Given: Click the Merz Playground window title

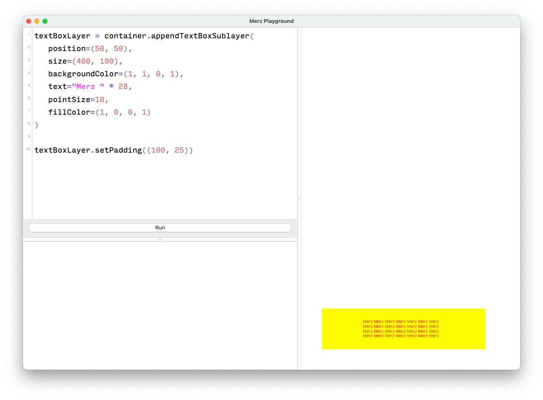Looking at the screenshot, I should pyautogui.click(x=271, y=21).
